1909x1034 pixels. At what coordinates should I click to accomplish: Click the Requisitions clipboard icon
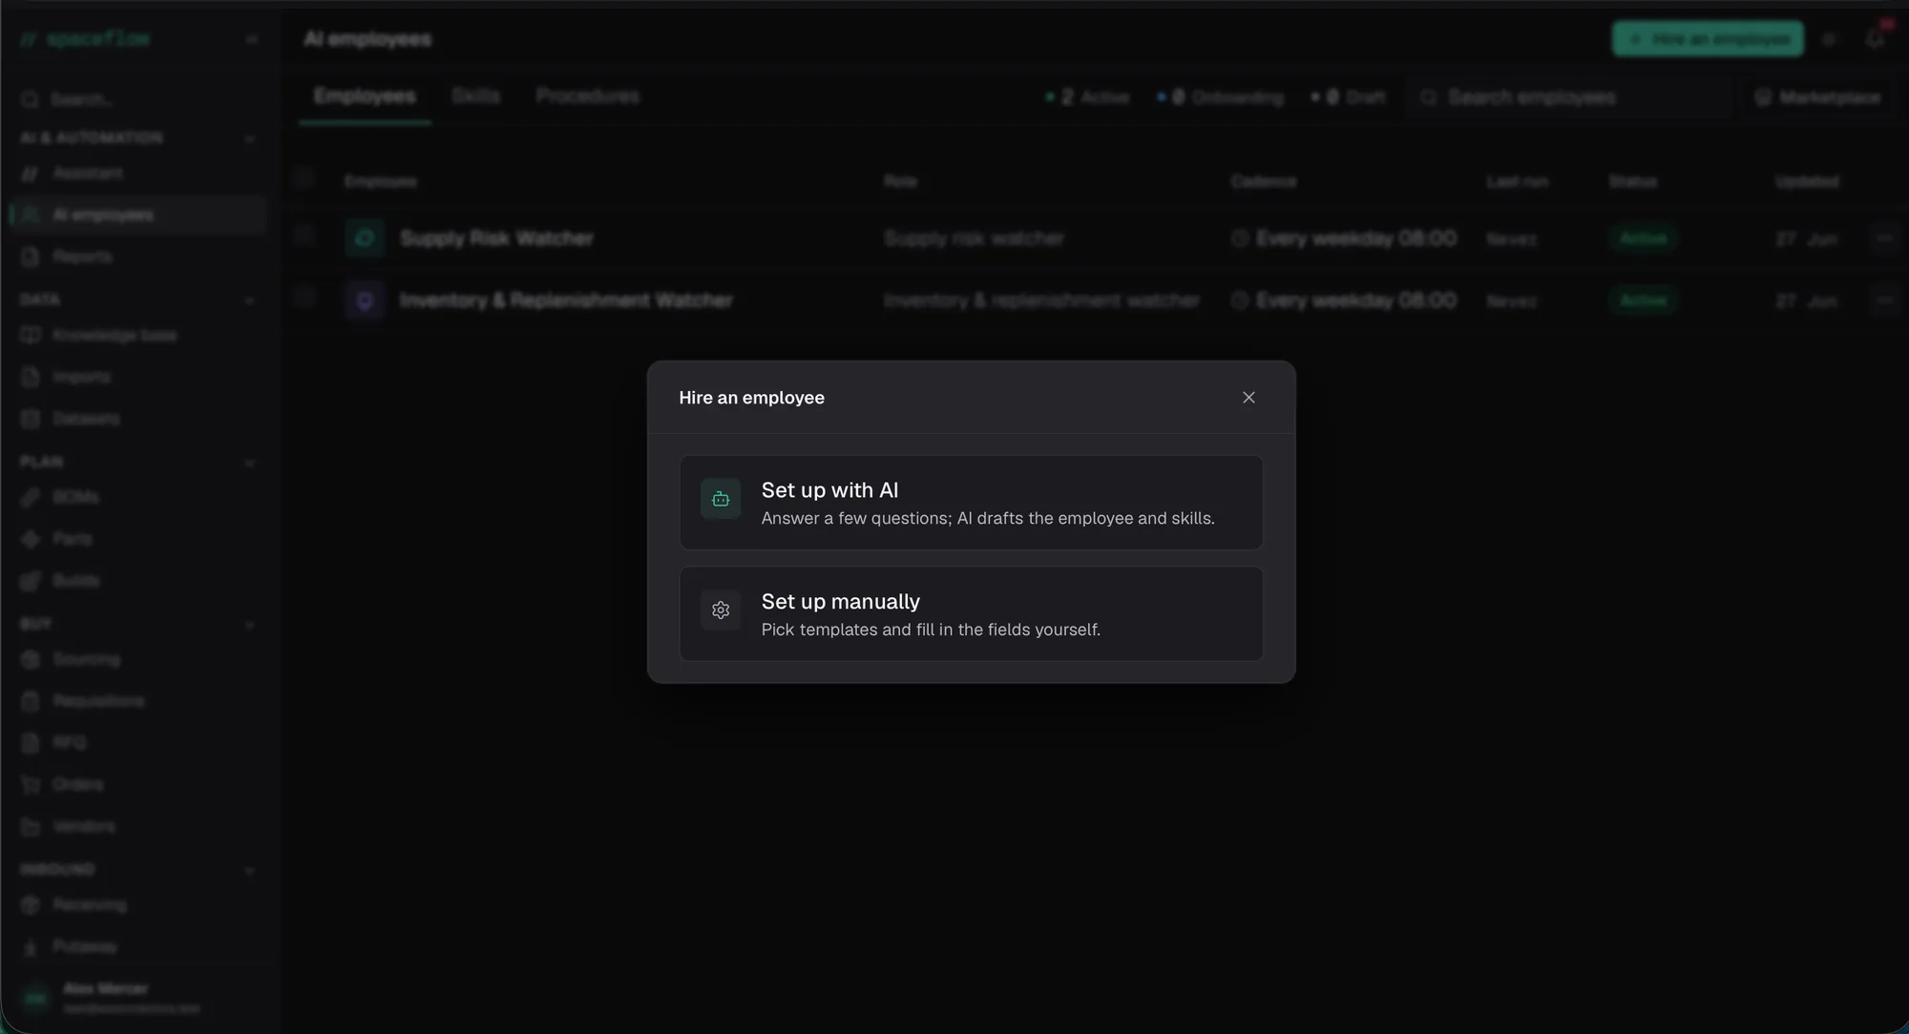point(31,701)
